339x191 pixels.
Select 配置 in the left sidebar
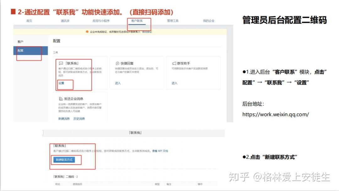[x=30, y=51]
